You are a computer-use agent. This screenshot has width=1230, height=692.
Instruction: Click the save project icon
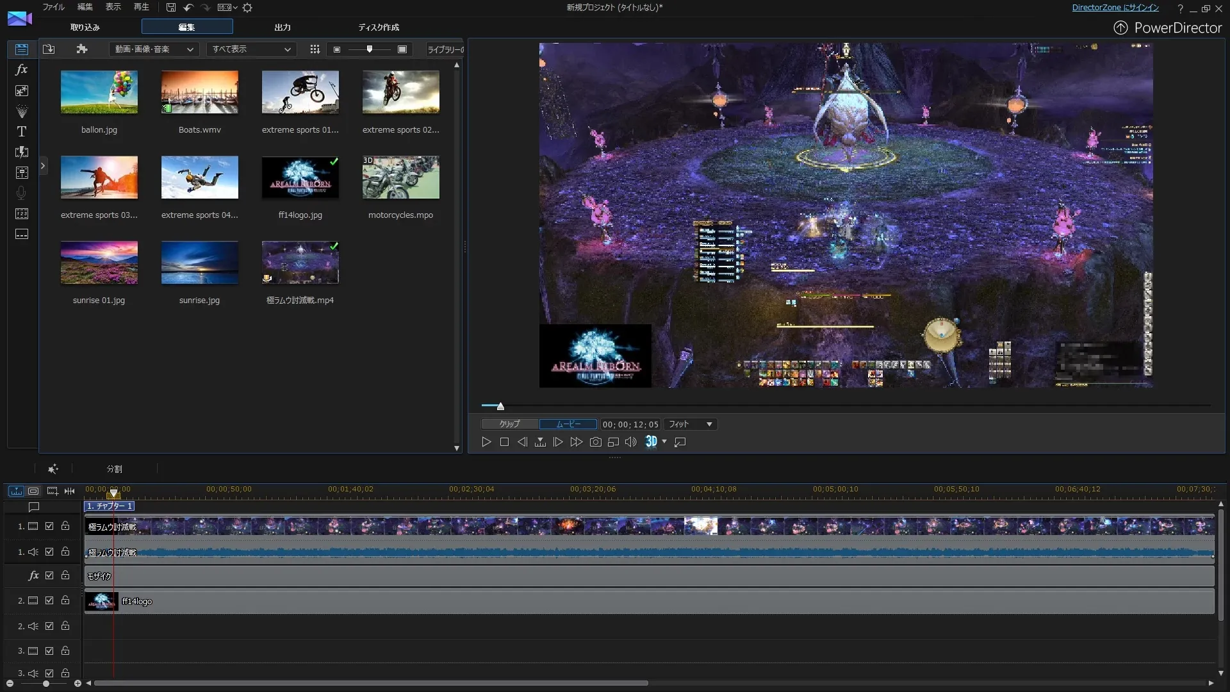170,7
